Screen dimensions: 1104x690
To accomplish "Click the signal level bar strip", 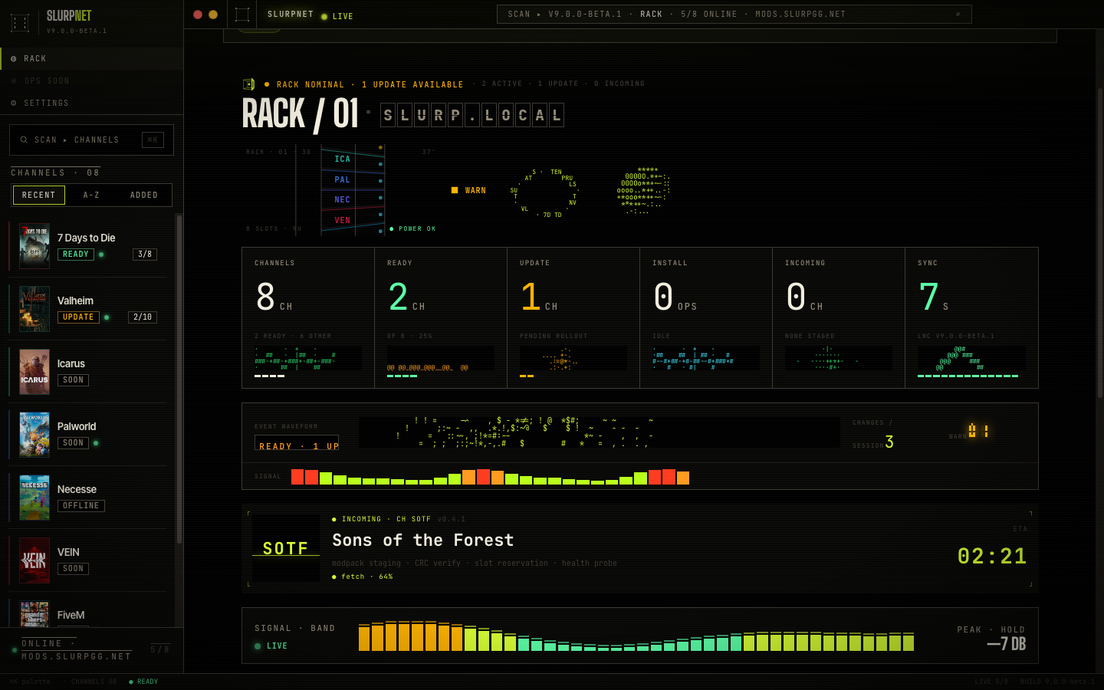I will [x=491, y=477].
